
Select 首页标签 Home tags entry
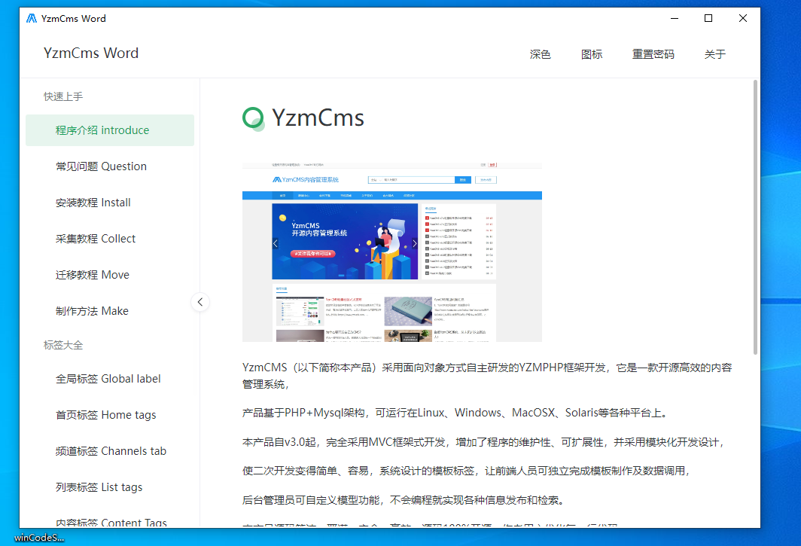(106, 415)
